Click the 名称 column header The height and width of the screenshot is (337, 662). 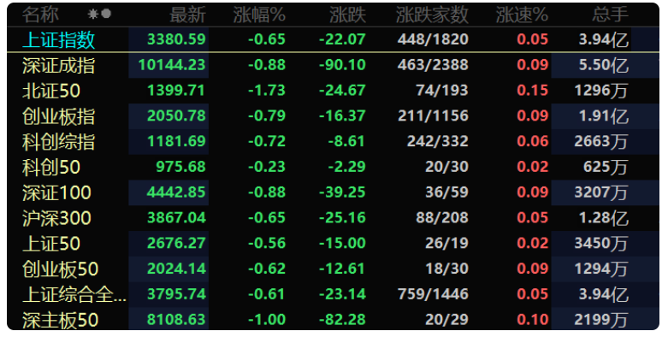[x=40, y=15]
